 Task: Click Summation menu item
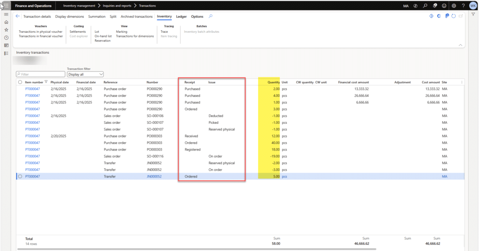97,16
